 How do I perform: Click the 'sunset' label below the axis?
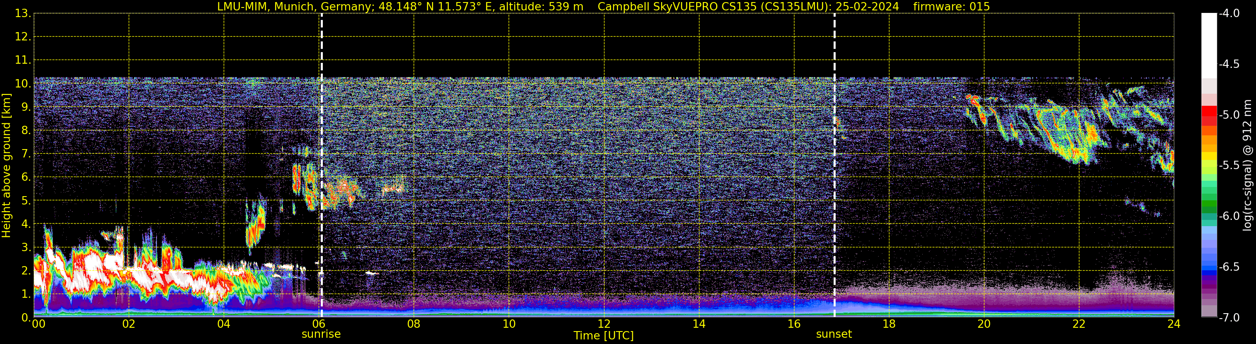834,334
